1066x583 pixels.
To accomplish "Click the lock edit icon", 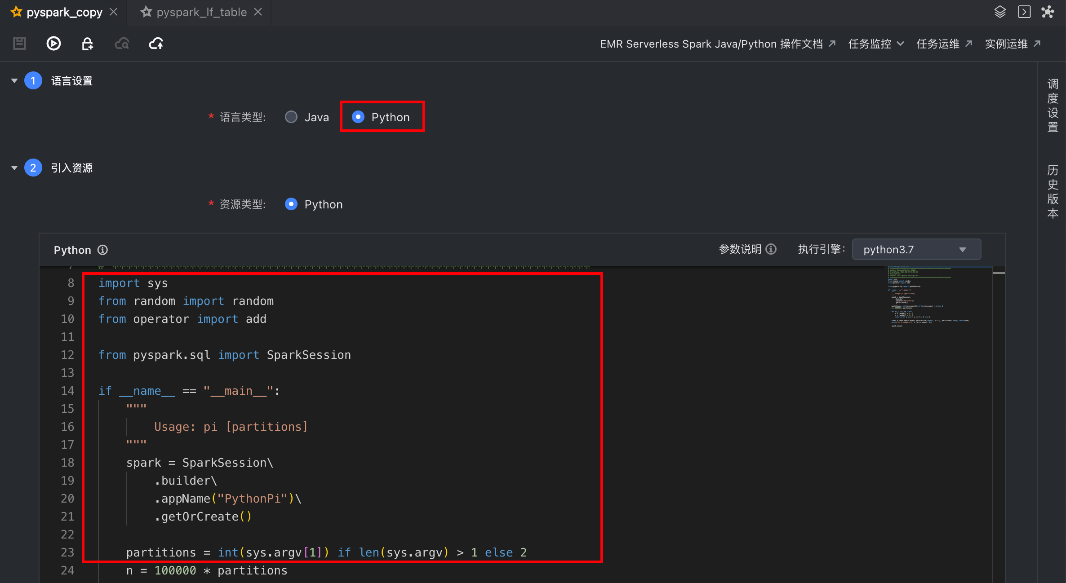I will 87,44.
